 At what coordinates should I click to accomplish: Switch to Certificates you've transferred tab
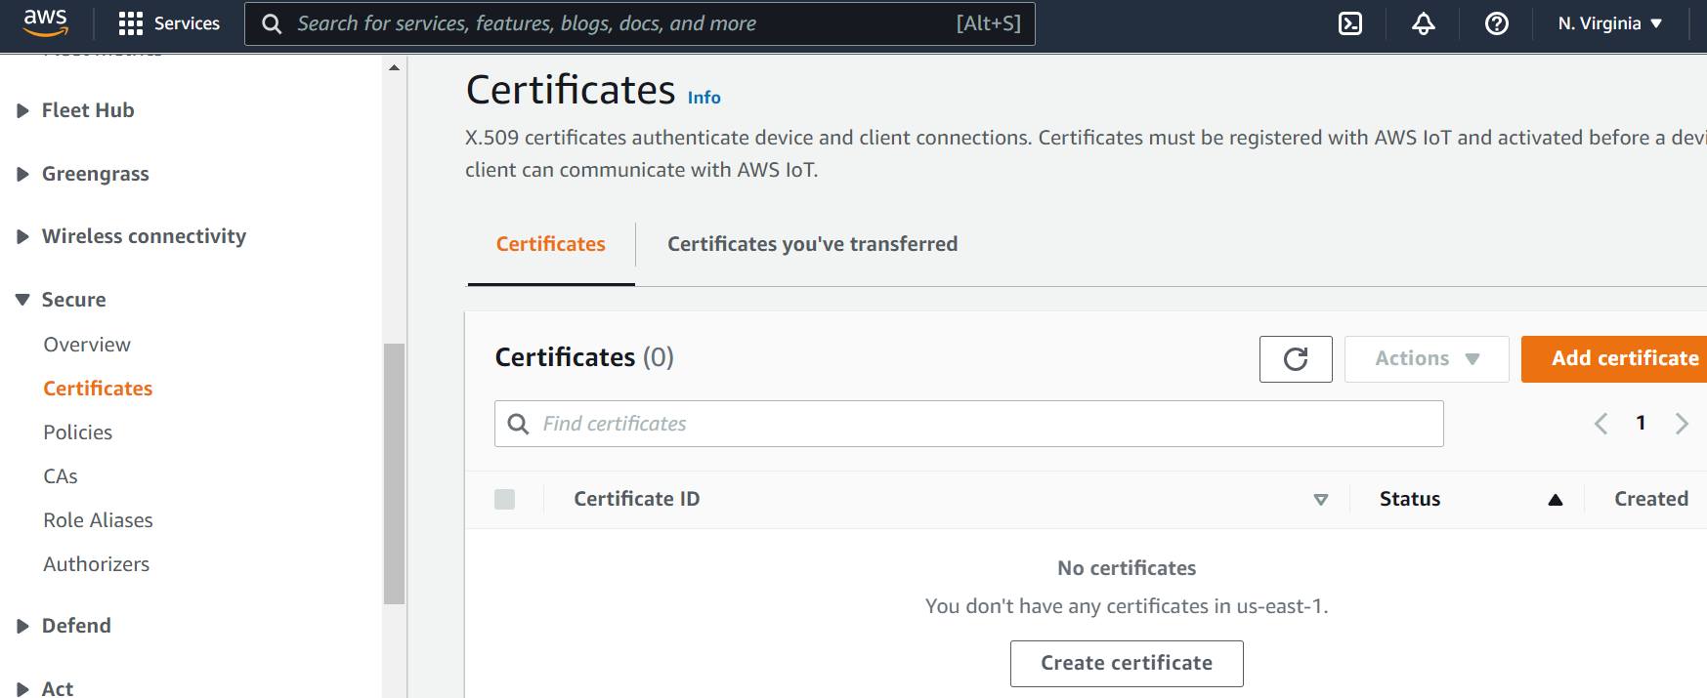pyautogui.click(x=812, y=244)
